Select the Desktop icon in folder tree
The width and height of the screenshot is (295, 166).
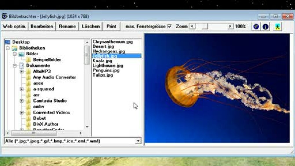point(8,42)
